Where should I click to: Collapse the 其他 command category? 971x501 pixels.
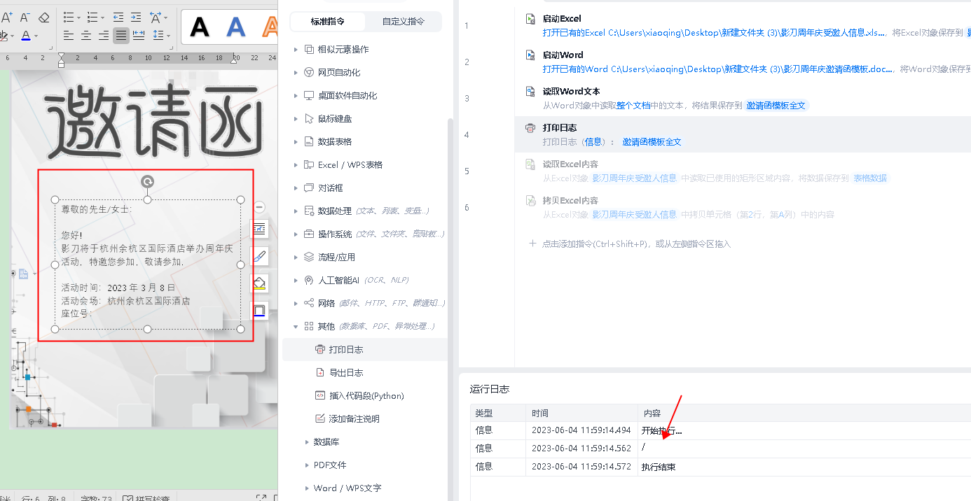[297, 326]
